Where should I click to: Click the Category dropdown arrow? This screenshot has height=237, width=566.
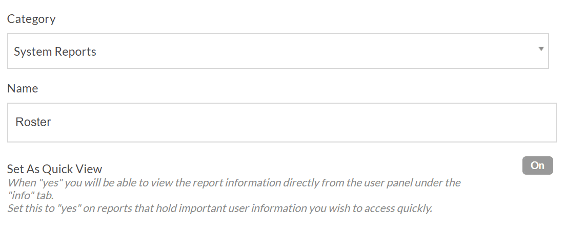(x=541, y=49)
